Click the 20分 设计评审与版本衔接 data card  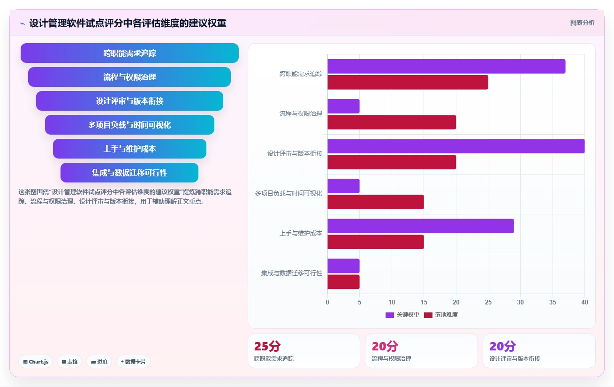coord(539,351)
